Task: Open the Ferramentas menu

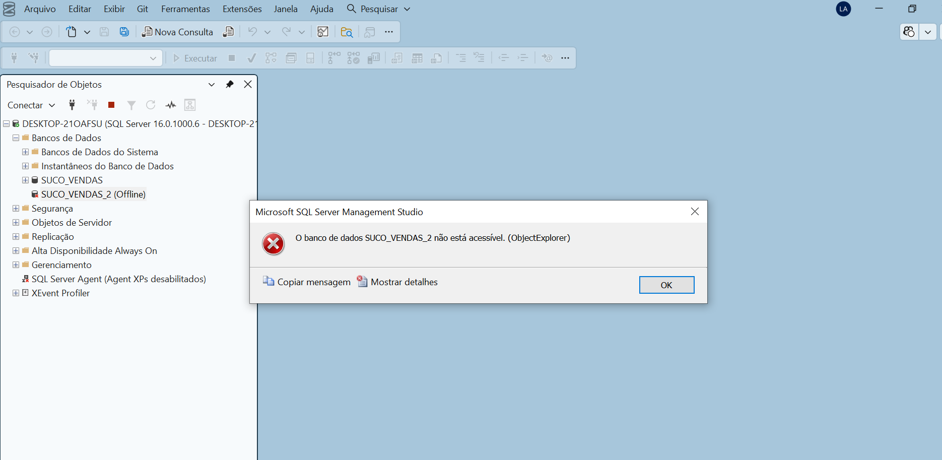Action: (185, 9)
